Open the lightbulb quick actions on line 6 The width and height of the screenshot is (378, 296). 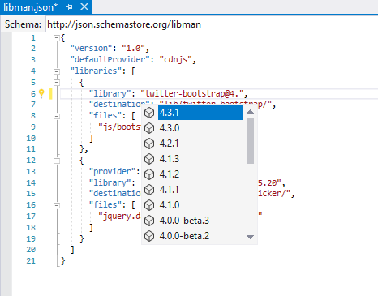[41, 93]
